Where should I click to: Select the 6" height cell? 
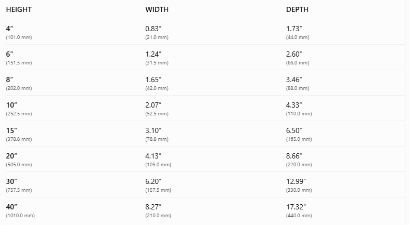[9, 54]
